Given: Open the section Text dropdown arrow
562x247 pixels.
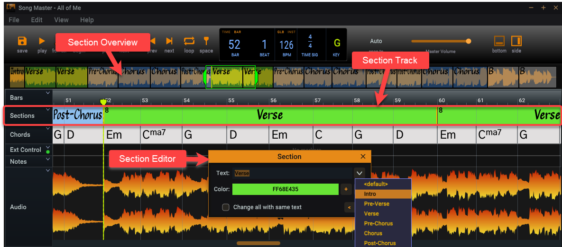Looking at the screenshot, I should (x=359, y=173).
